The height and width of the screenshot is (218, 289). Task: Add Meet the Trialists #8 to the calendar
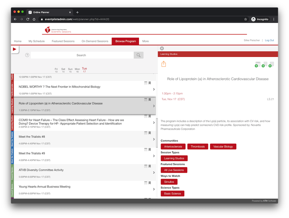click(x=146, y=133)
